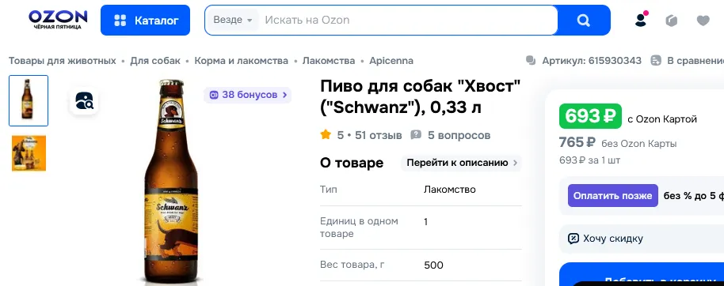Open the Apicenna brand breadcrumb
The image size is (724, 286).
pos(391,61)
